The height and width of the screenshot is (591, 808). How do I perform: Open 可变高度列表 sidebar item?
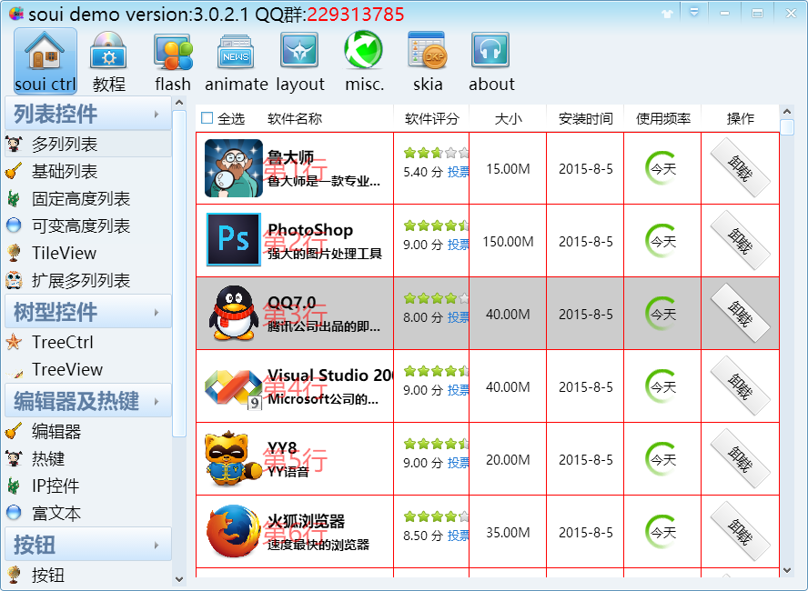click(88, 226)
